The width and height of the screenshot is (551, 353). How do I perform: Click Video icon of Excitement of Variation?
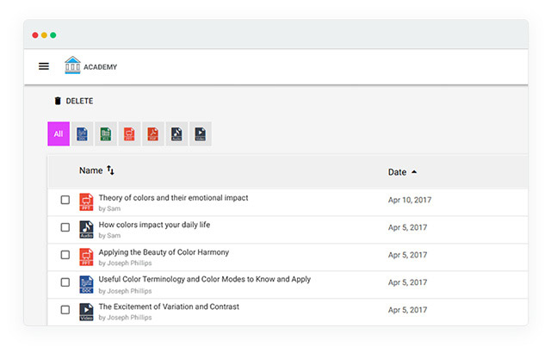tap(86, 312)
